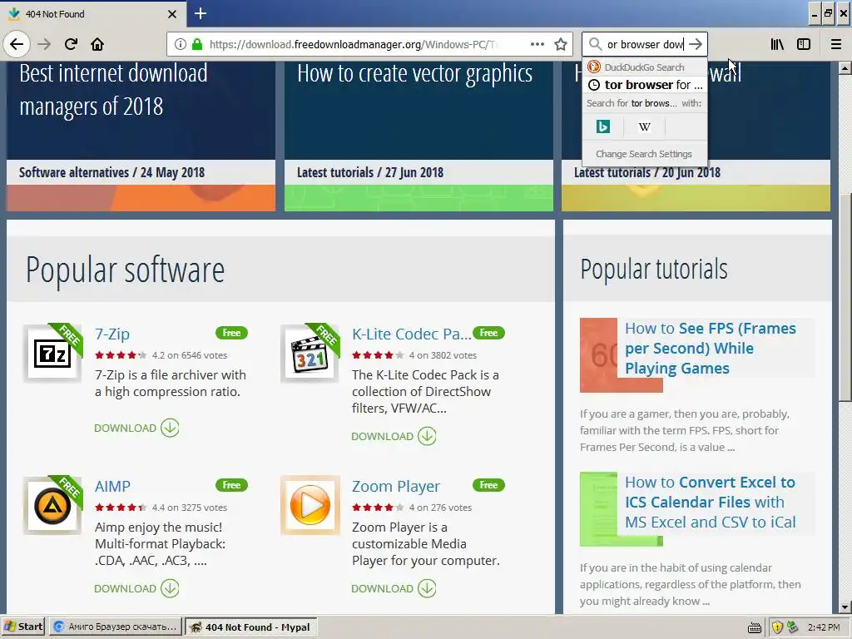Open K-Lite Codec Pack icon

tap(310, 354)
